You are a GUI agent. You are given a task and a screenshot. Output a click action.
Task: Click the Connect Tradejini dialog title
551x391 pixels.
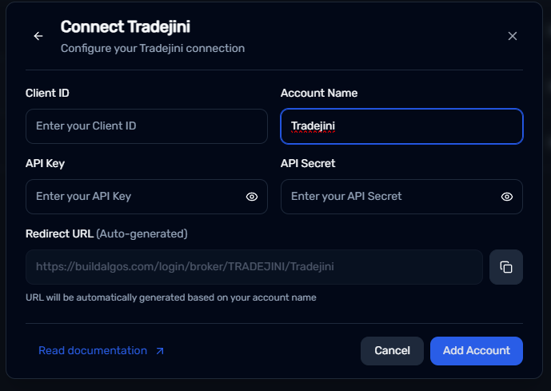tap(126, 26)
